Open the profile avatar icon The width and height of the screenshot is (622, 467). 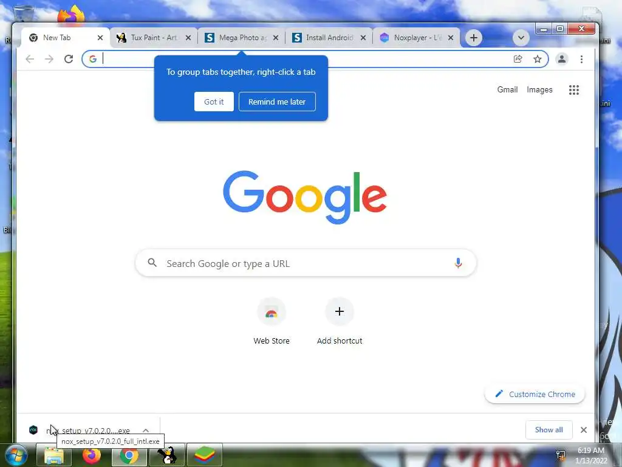click(562, 59)
